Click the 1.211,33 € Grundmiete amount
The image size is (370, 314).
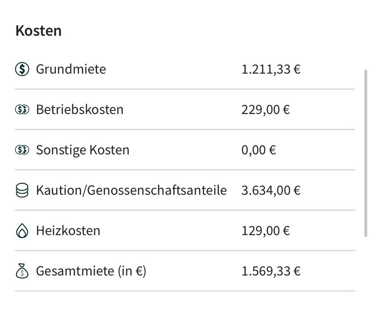[x=271, y=69]
